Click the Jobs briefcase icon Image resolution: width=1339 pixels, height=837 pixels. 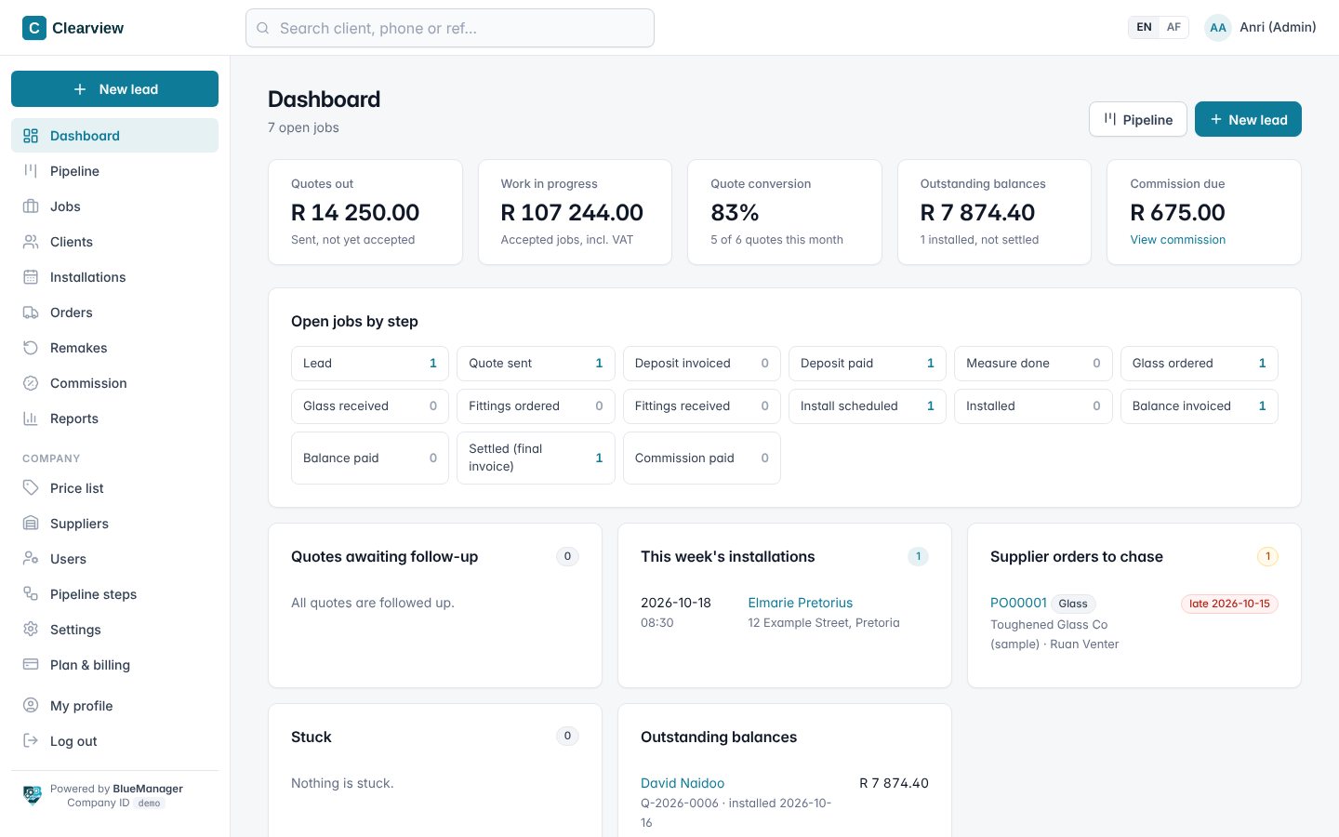pos(31,206)
